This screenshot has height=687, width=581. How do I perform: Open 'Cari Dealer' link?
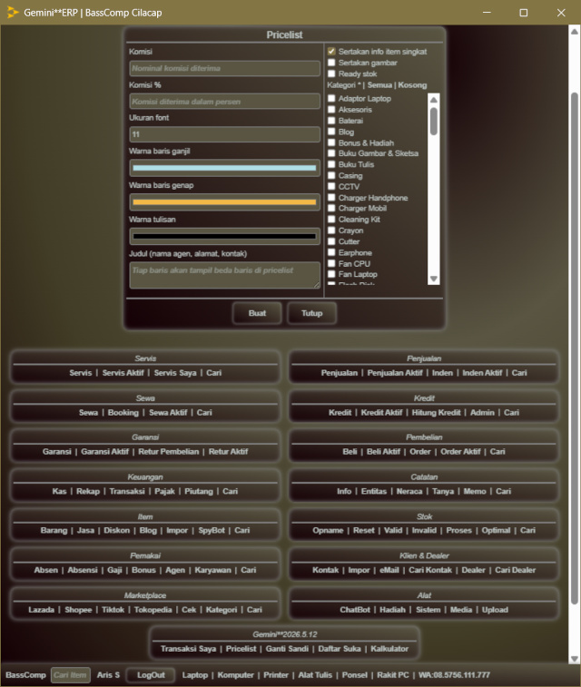[516, 570]
